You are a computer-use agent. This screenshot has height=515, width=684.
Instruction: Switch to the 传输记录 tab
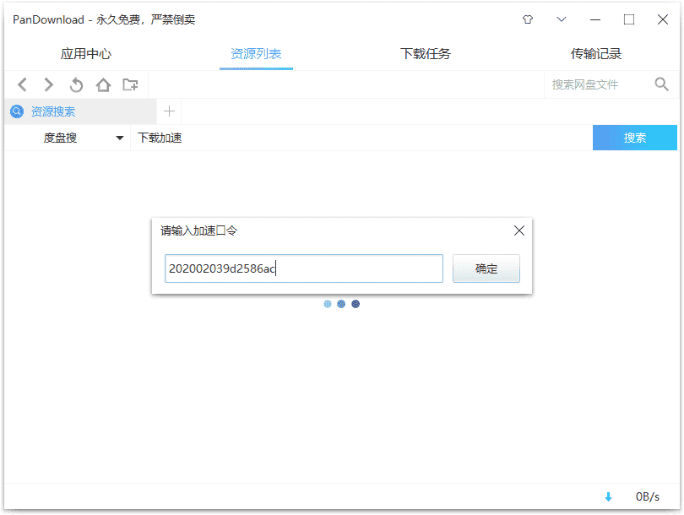pyautogui.click(x=595, y=54)
